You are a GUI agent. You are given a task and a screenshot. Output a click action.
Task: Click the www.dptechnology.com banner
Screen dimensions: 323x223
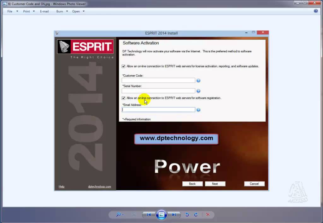coord(176,139)
